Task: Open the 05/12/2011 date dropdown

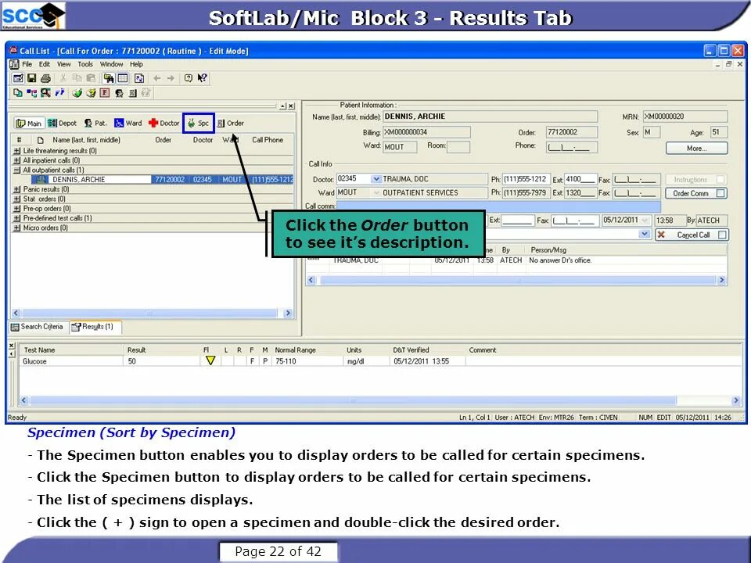Action: click(x=645, y=221)
